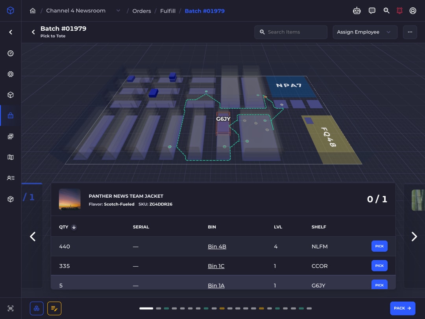
Task: Open the user profile icon
Action: pyautogui.click(x=413, y=11)
